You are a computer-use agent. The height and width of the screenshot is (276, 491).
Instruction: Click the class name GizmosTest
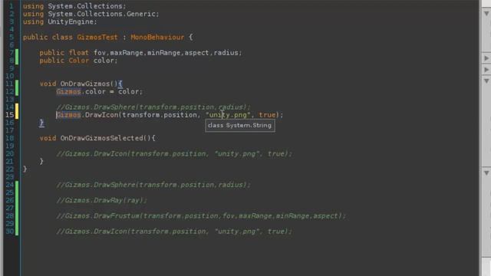97,38
